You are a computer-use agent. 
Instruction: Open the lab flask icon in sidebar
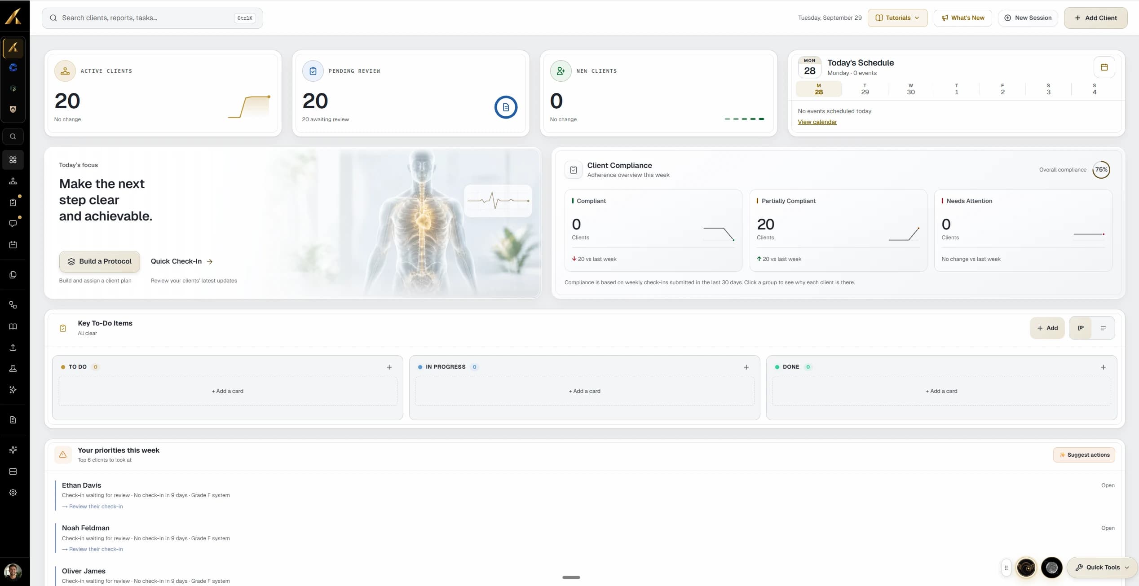(x=13, y=369)
